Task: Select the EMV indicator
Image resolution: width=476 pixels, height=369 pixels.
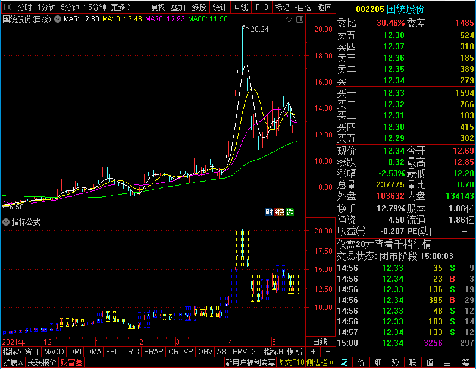Action: click(240, 352)
